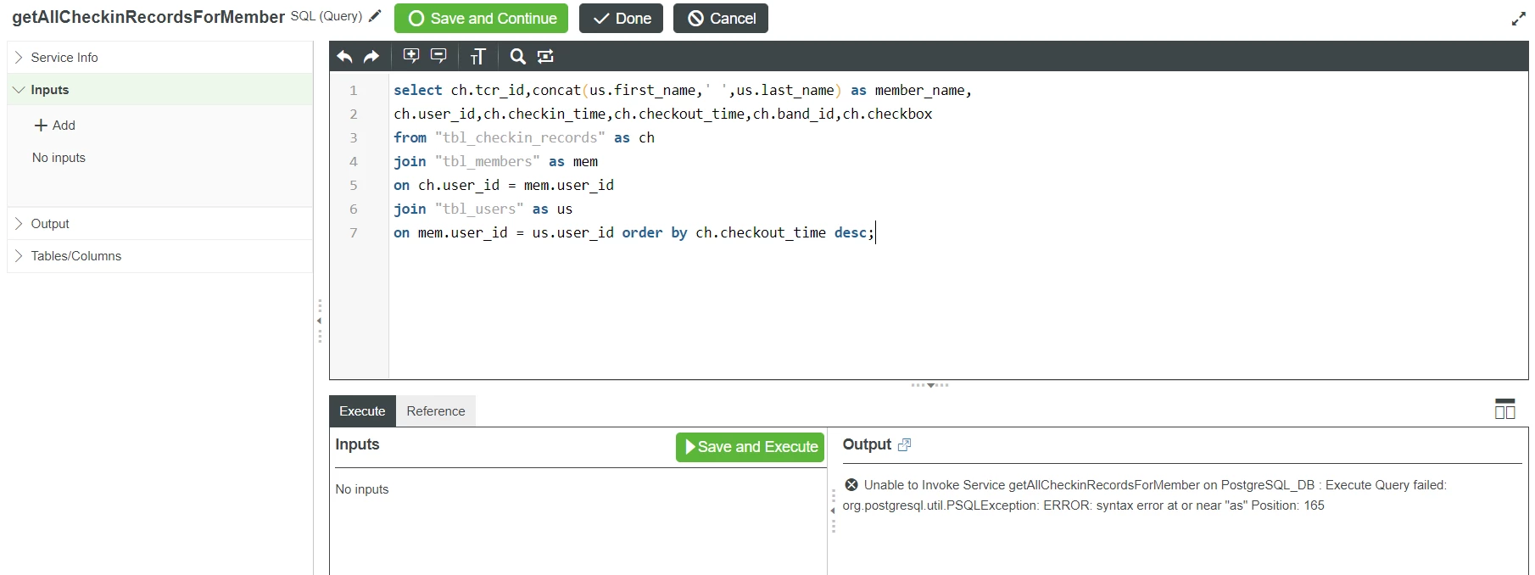Open Output in a new window icon

[x=904, y=444]
